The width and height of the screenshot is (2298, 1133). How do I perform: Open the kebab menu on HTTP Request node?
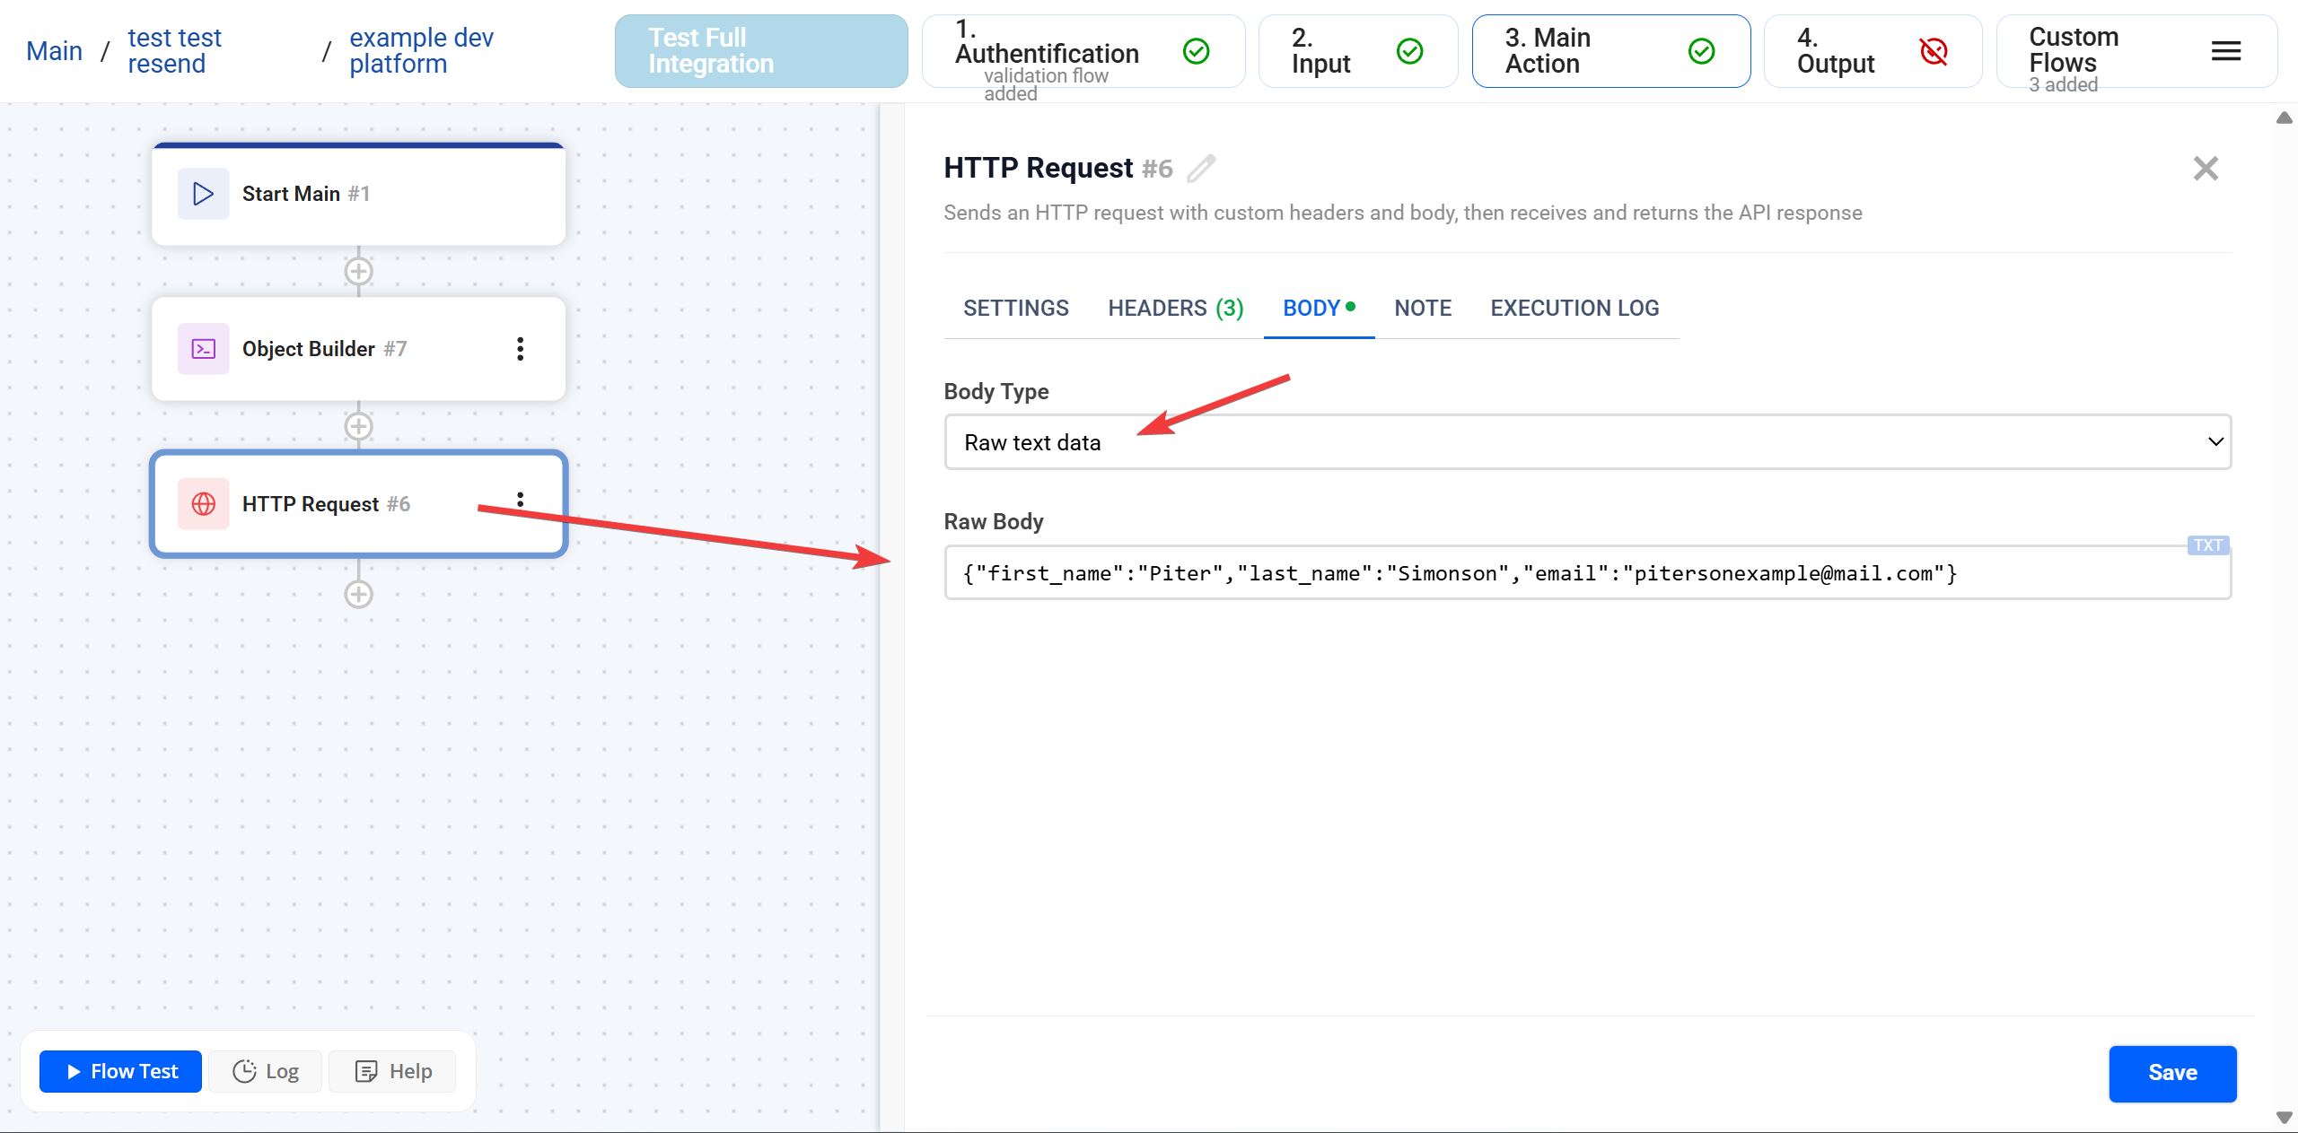[x=521, y=499]
